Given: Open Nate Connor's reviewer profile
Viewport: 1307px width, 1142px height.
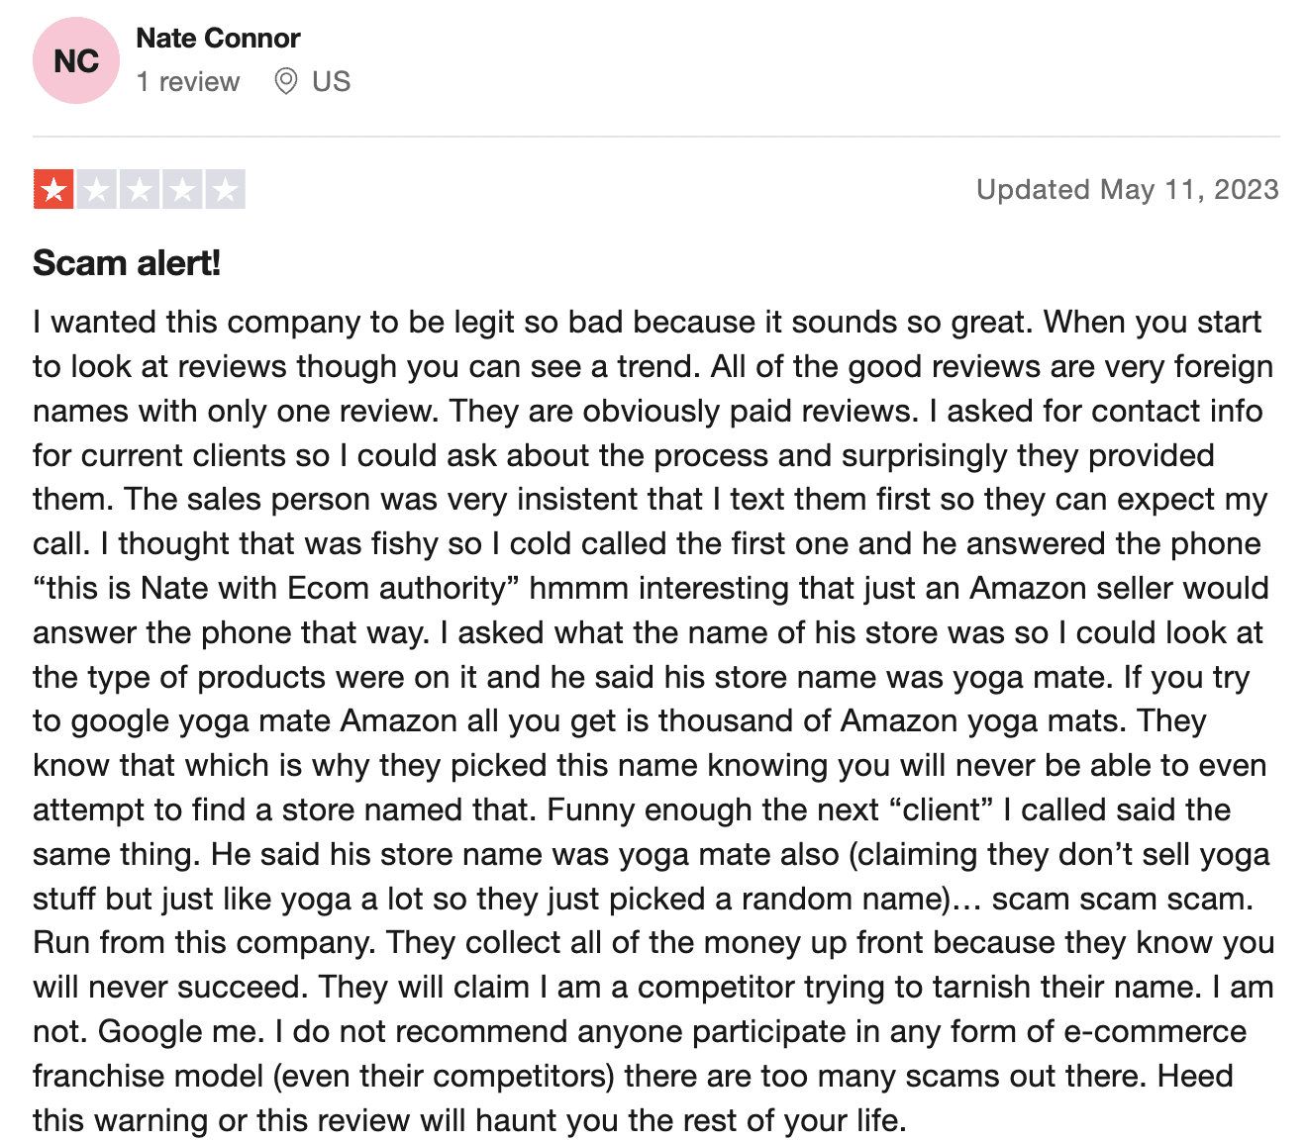Looking at the screenshot, I should tap(218, 38).
